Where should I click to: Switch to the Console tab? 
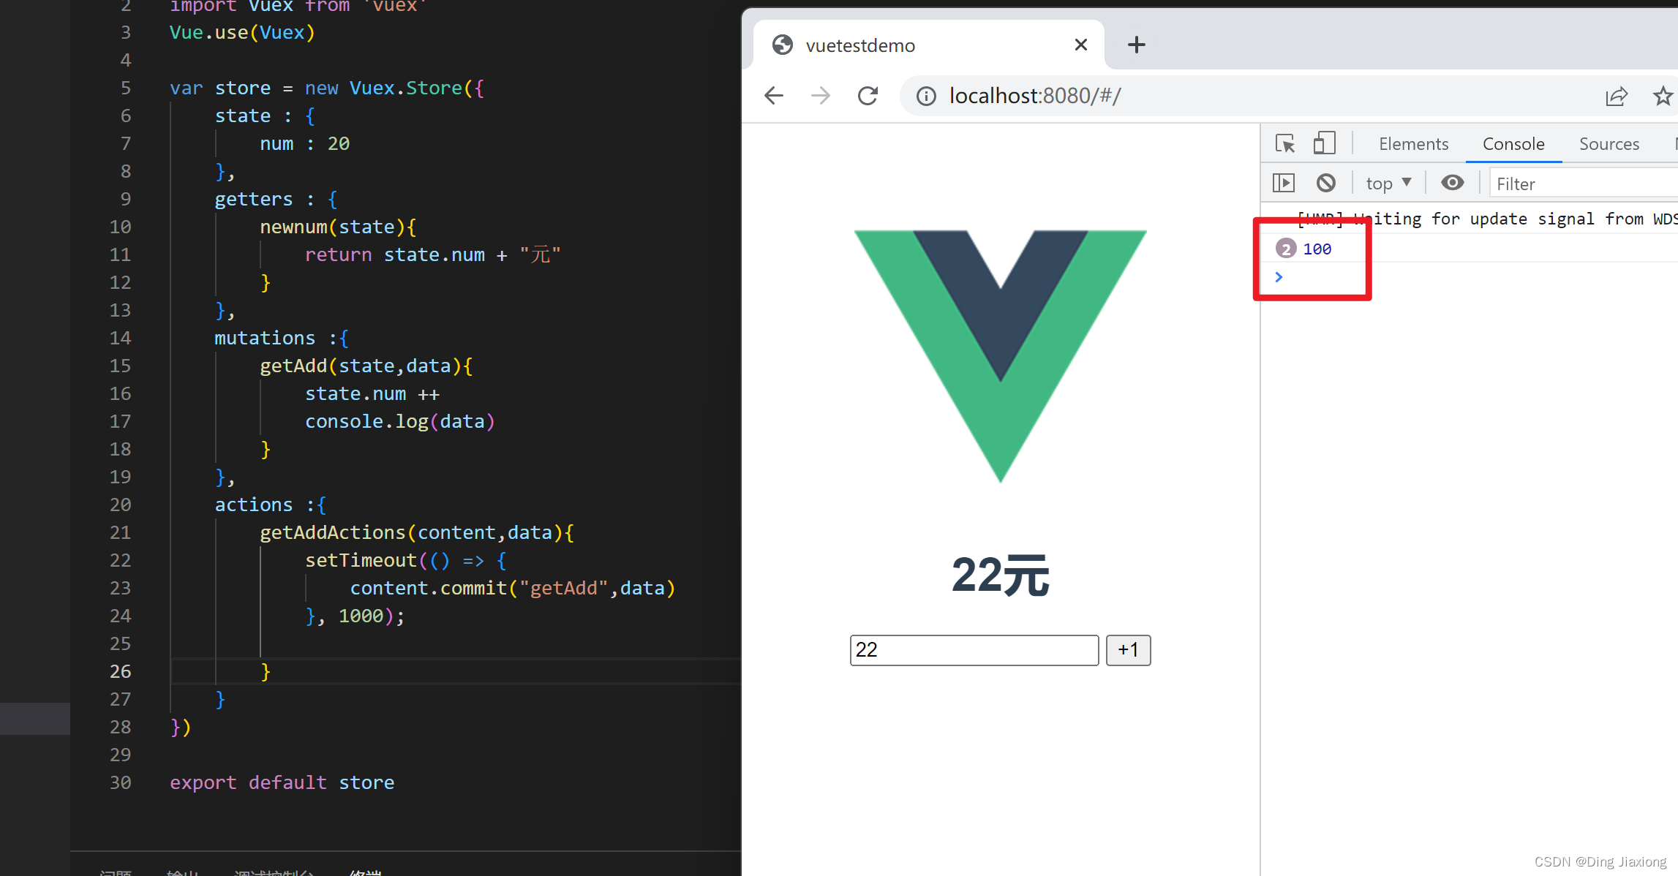coord(1513,144)
